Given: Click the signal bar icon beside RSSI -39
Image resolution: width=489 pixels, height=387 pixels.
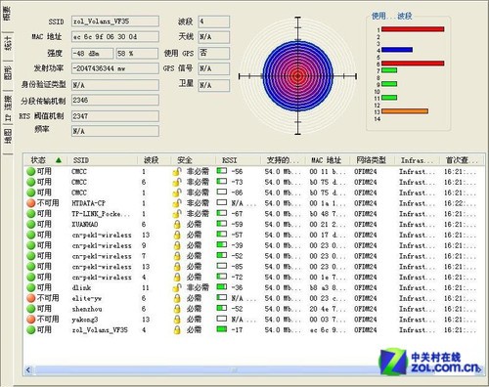Looking at the screenshot, I should click(222, 244).
